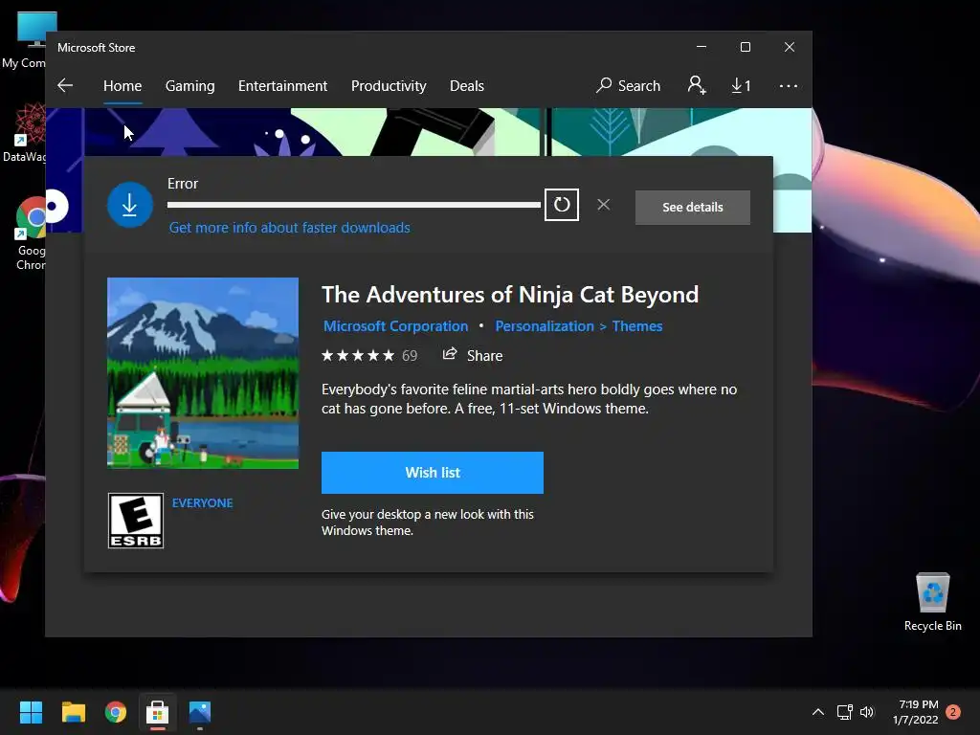980x735 pixels.
Task: Click the ESRB rating badge
Action: [136, 521]
